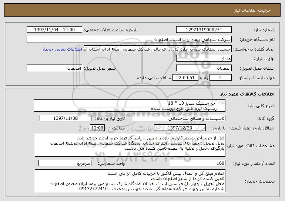Open the buyer contact info link
Screen dimensions: 285x201
click(62, 49)
